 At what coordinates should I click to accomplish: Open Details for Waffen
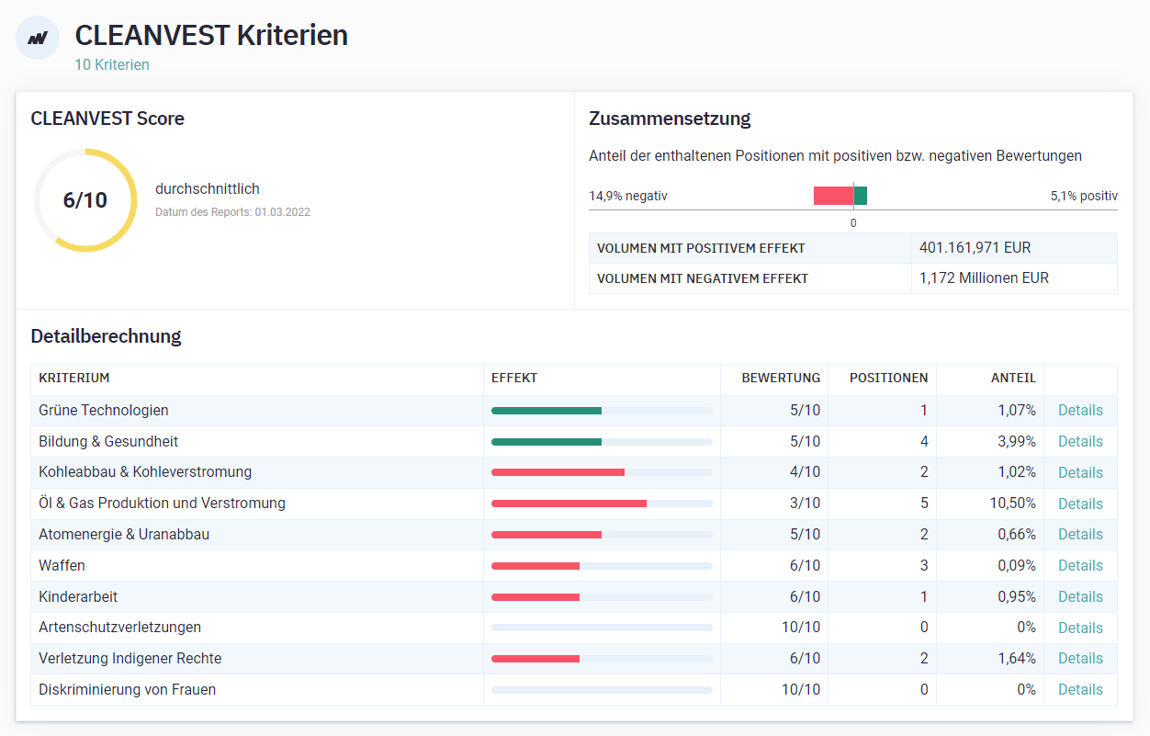click(x=1080, y=565)
